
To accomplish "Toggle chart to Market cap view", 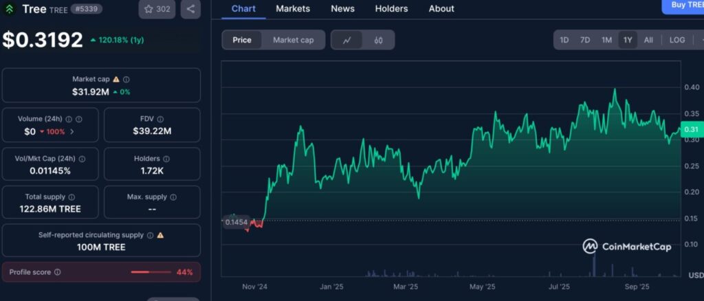I will point(293,40).
